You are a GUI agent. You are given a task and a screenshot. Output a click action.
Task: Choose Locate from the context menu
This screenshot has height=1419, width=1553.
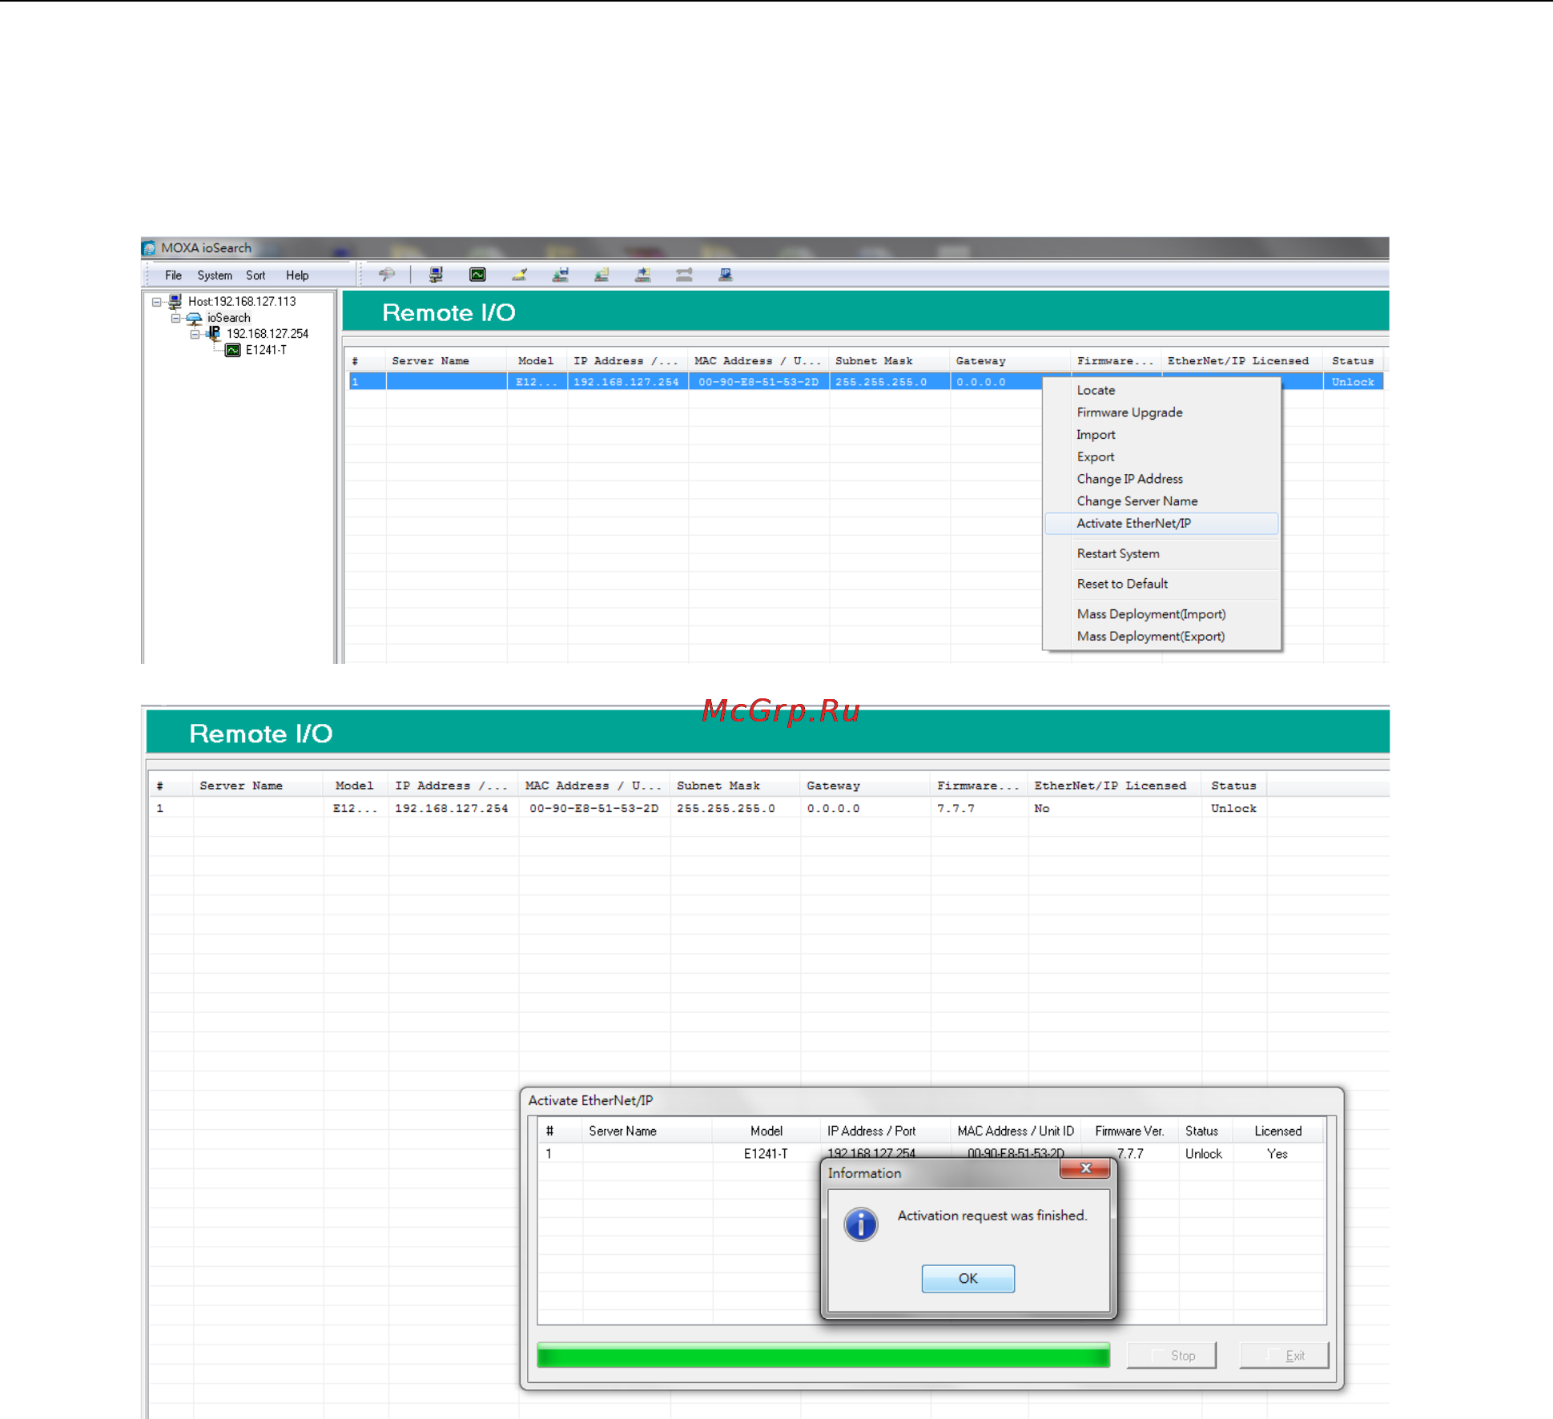coord(1161,390)
